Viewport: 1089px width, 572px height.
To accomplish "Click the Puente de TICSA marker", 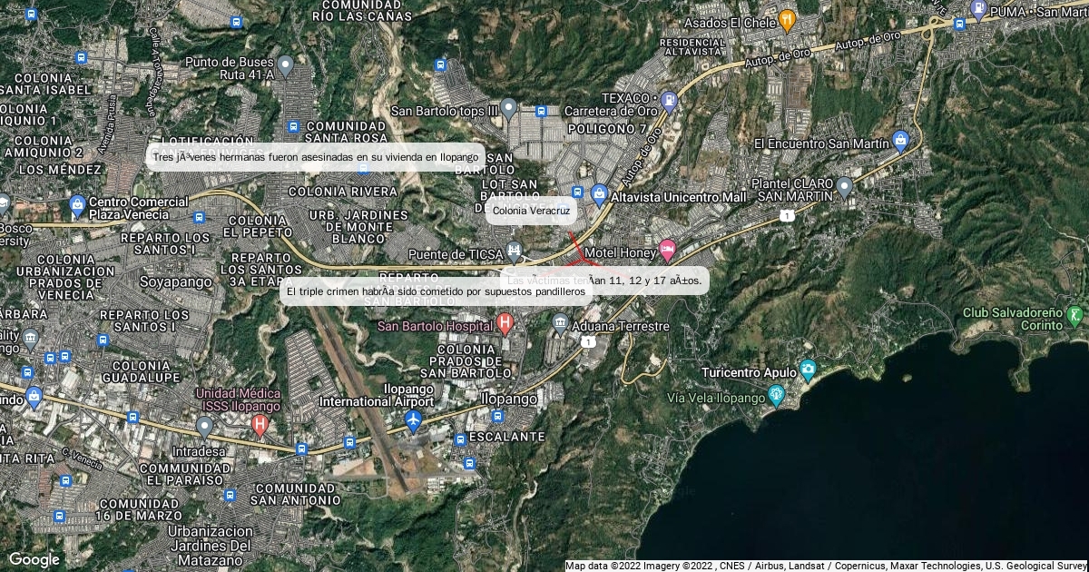I will click(x=515, y=250).
